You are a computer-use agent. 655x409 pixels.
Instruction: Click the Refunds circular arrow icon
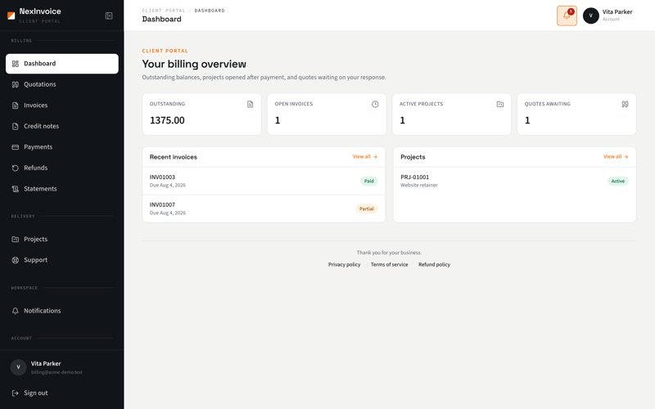tap(16, 169)
